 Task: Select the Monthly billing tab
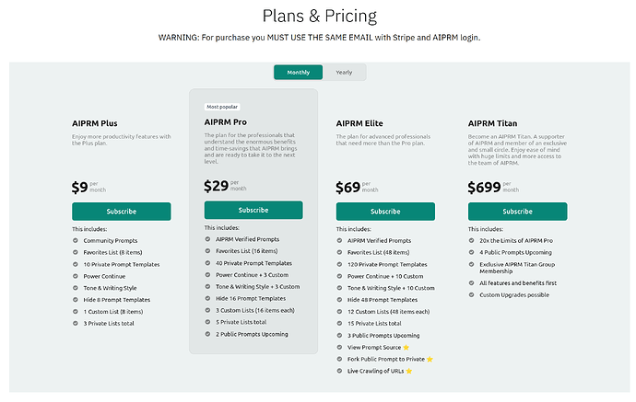click(299, 72)
